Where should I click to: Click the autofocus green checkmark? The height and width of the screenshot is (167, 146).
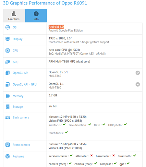pos(64,124)
